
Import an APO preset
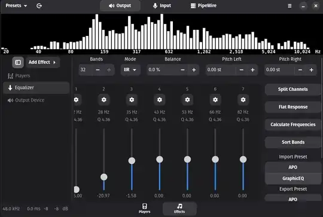point(293,167)
